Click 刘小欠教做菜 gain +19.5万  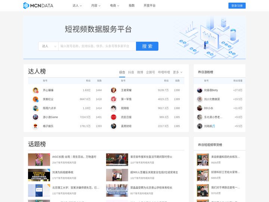(238, 99)
